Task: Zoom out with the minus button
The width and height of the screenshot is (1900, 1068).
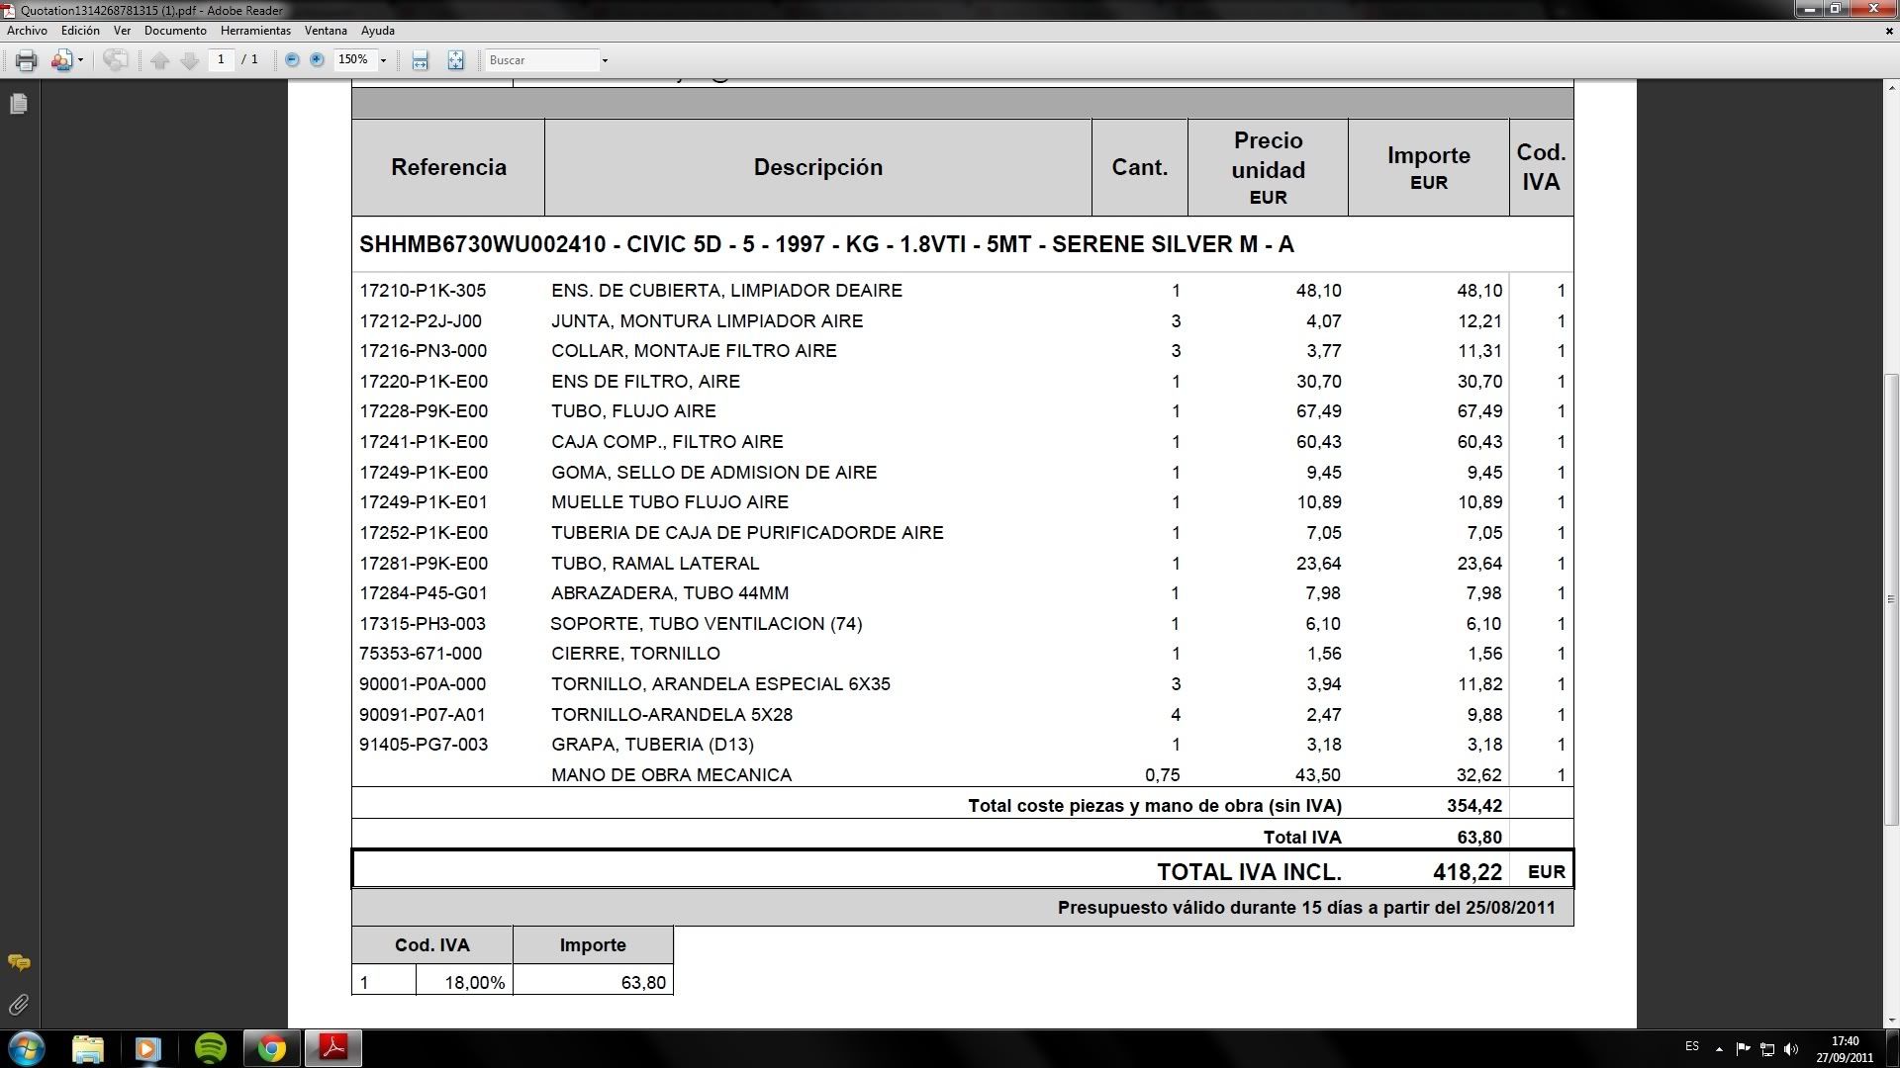Action: click(292, 59)
